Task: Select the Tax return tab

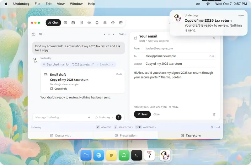Action: tap(190, 136)
